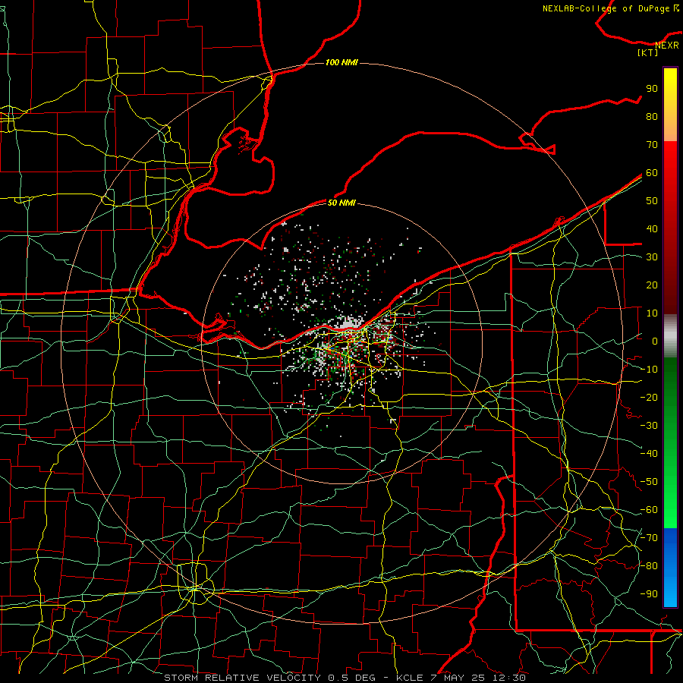Click the "NEXR" label above the scale
Screen dimensions: 683x683
[667, 46]
